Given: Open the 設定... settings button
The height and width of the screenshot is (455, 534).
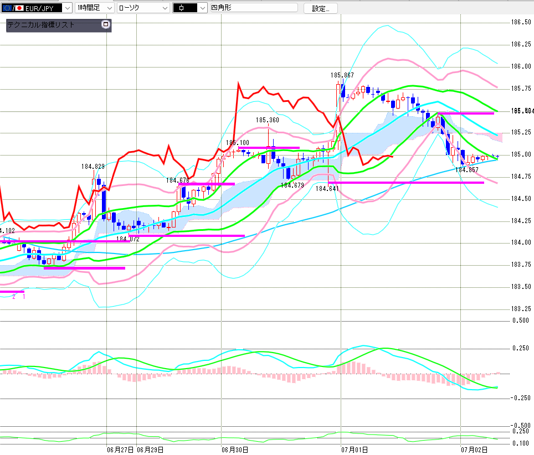Looking at the screenshot, I should [x=321, y=8].
